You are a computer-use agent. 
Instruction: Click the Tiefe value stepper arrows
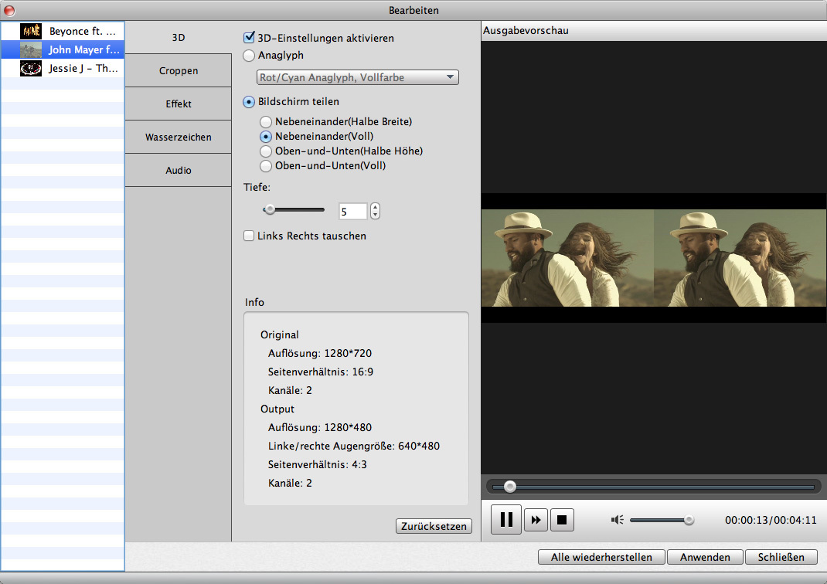tap(375, 211)
